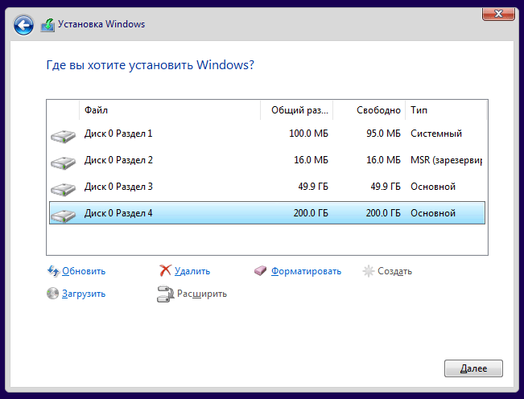The width and height of the screenshot is (524, 399).
Task: Click the drive icon for Диск 0 Раздел 4
Action: point(63,216)
